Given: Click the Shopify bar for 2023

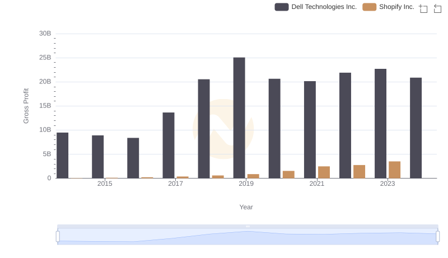Looking at the screenshot, I should (x=395, y=170).
